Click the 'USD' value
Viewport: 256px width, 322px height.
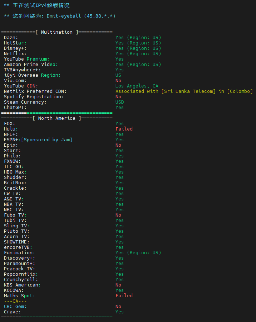120,102
